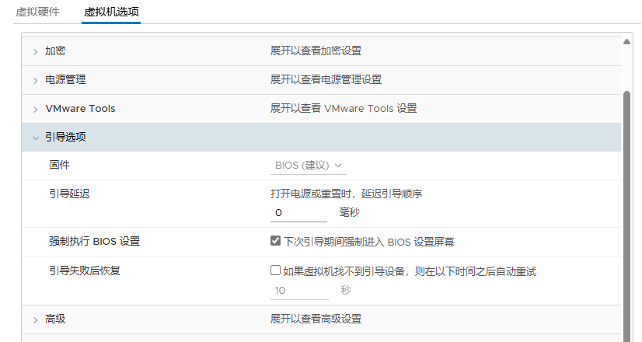
Task: Click the 电源管理 row label
Action: click(x=65, y=80)
